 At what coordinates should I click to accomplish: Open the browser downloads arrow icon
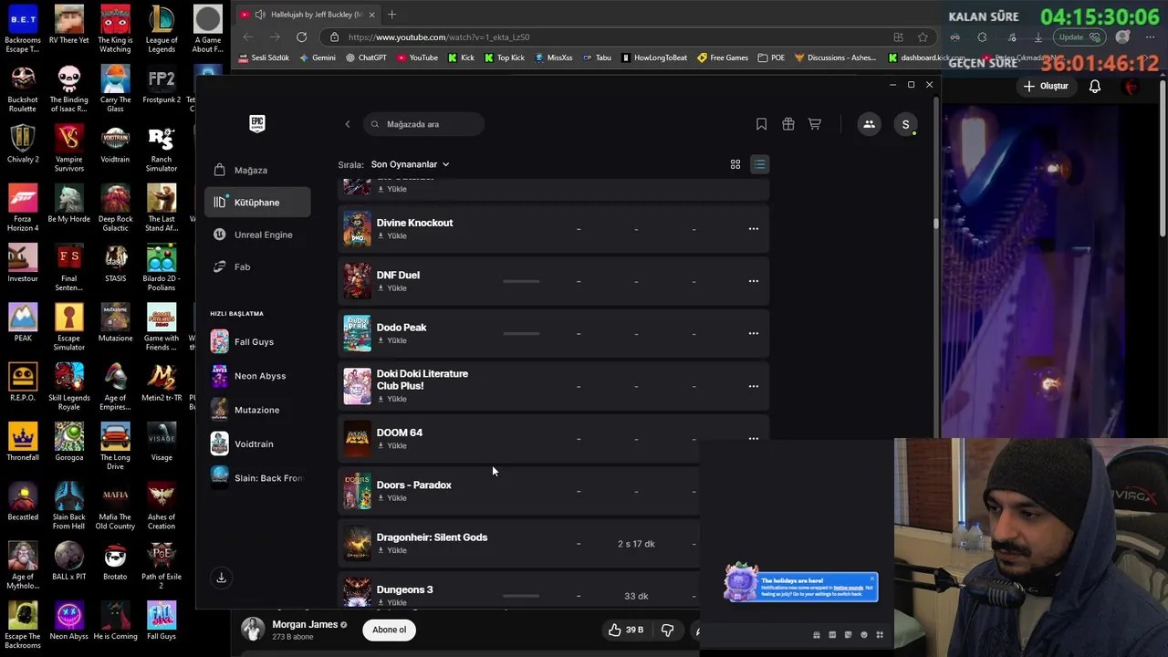(x=1038, y=37)
